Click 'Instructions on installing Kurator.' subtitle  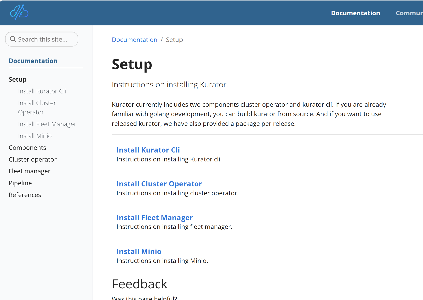(x=170, y=85)
